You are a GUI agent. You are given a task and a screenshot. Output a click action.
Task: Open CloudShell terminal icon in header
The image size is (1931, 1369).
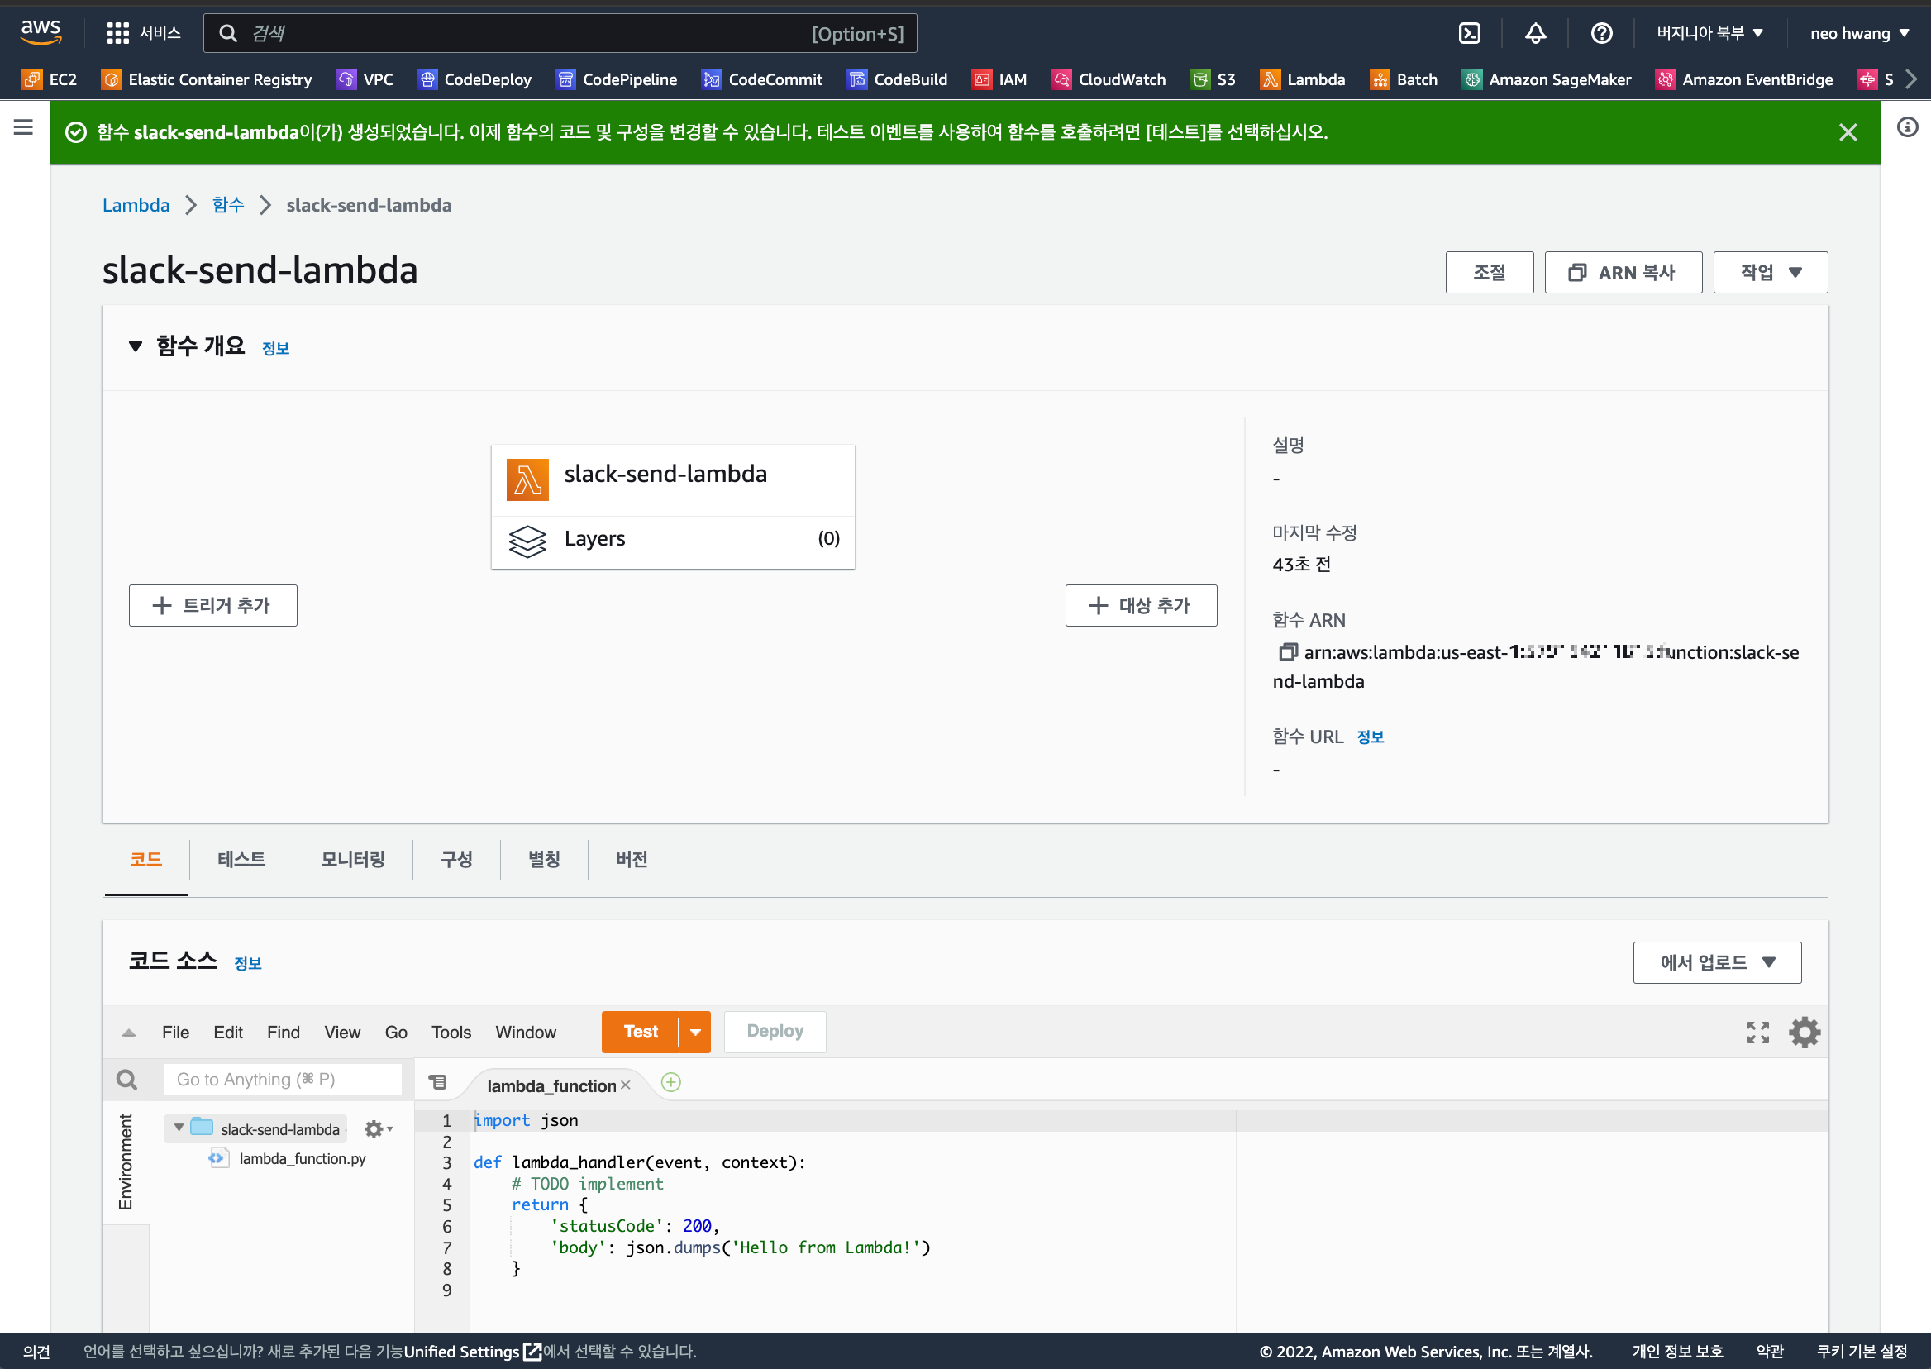tap(1469, 33)
